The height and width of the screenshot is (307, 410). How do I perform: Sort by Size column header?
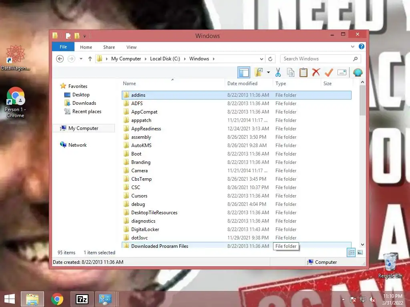(x=337, y=84)
